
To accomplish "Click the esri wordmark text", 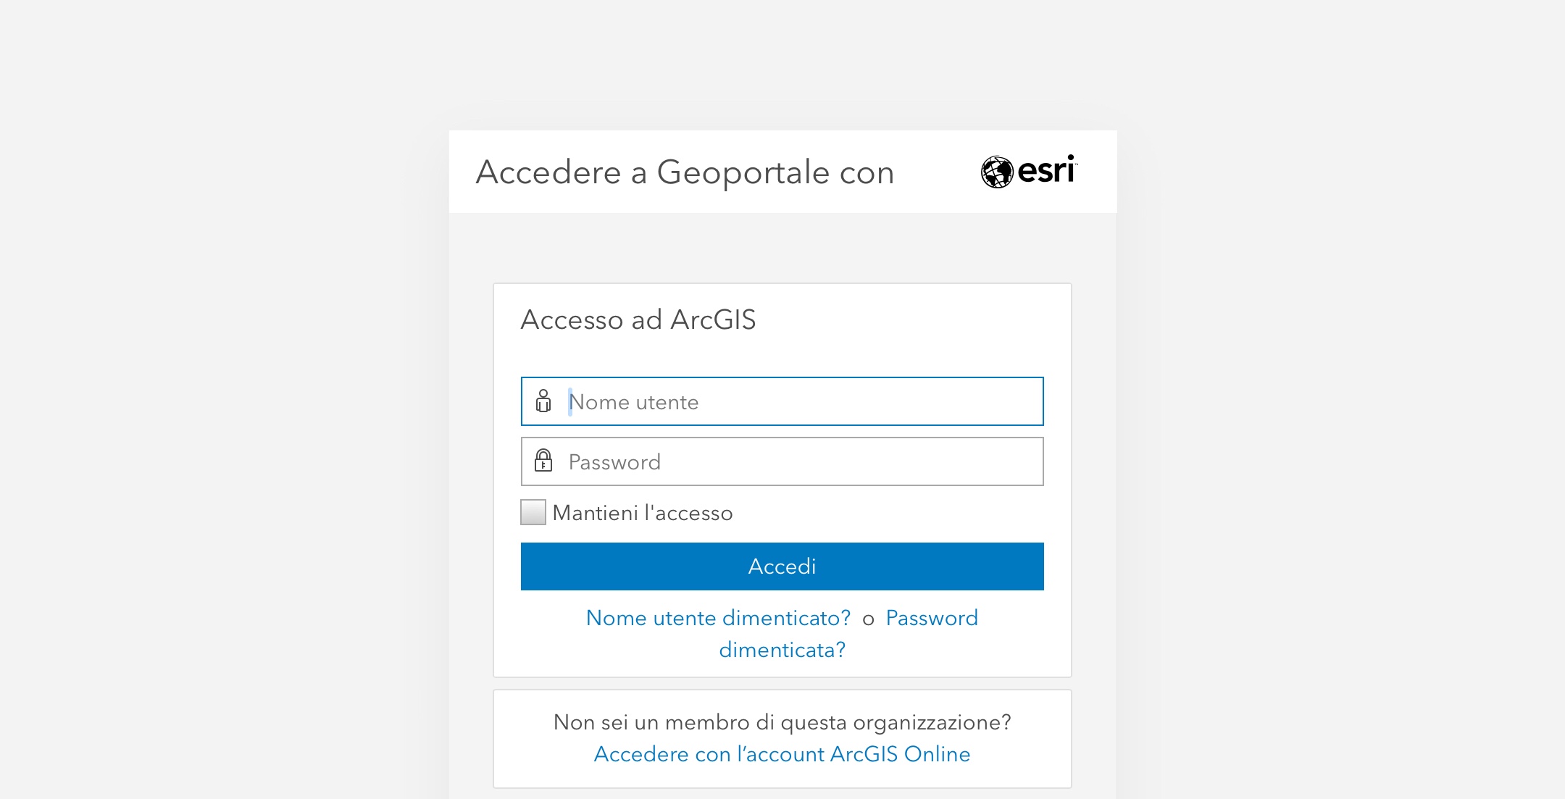I will [1047, 170].
